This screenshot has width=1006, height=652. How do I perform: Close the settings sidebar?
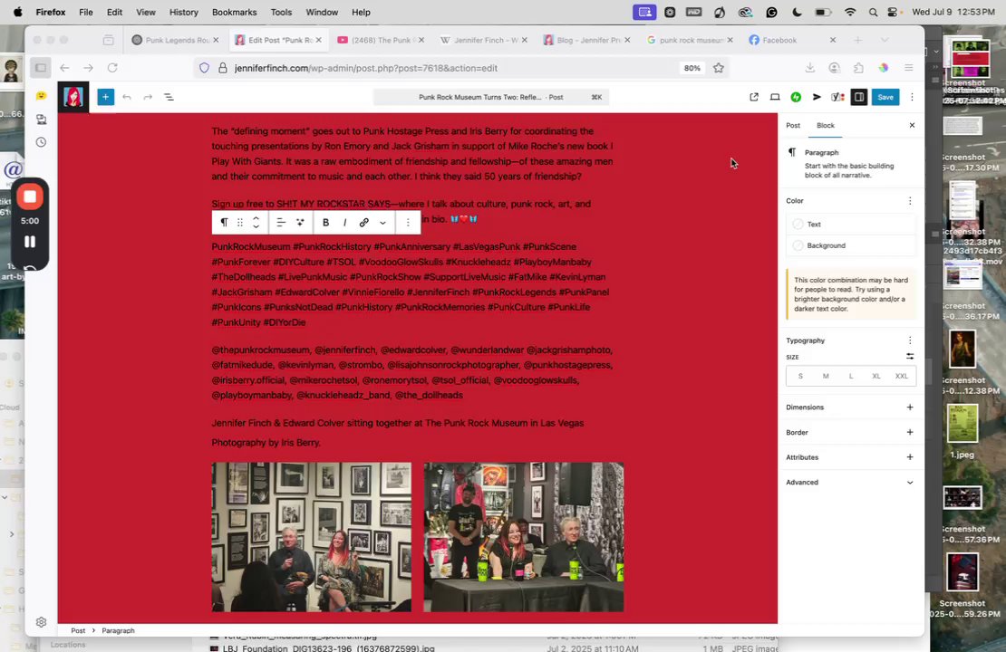coord(912,125)
